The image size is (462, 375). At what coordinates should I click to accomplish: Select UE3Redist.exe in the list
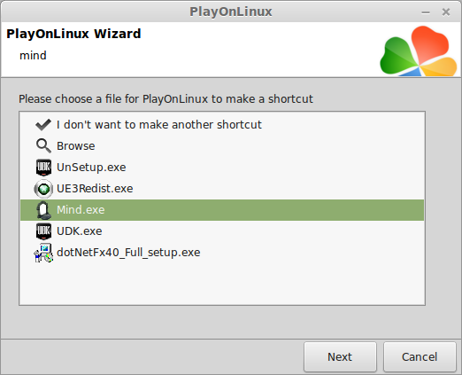(x=222, y=189)
